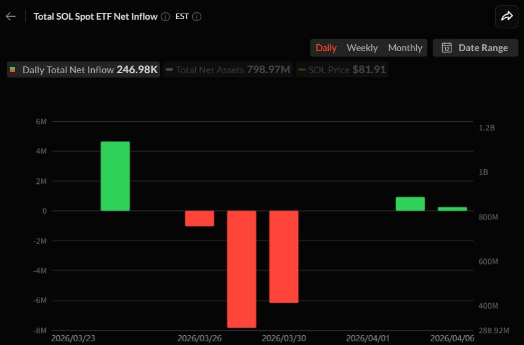Click the share arrow icon
Screen dimensions: 524x345
tap(506, 17)
